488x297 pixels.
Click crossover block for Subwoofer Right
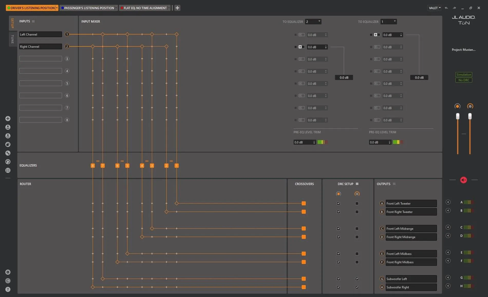coord(304,287)
